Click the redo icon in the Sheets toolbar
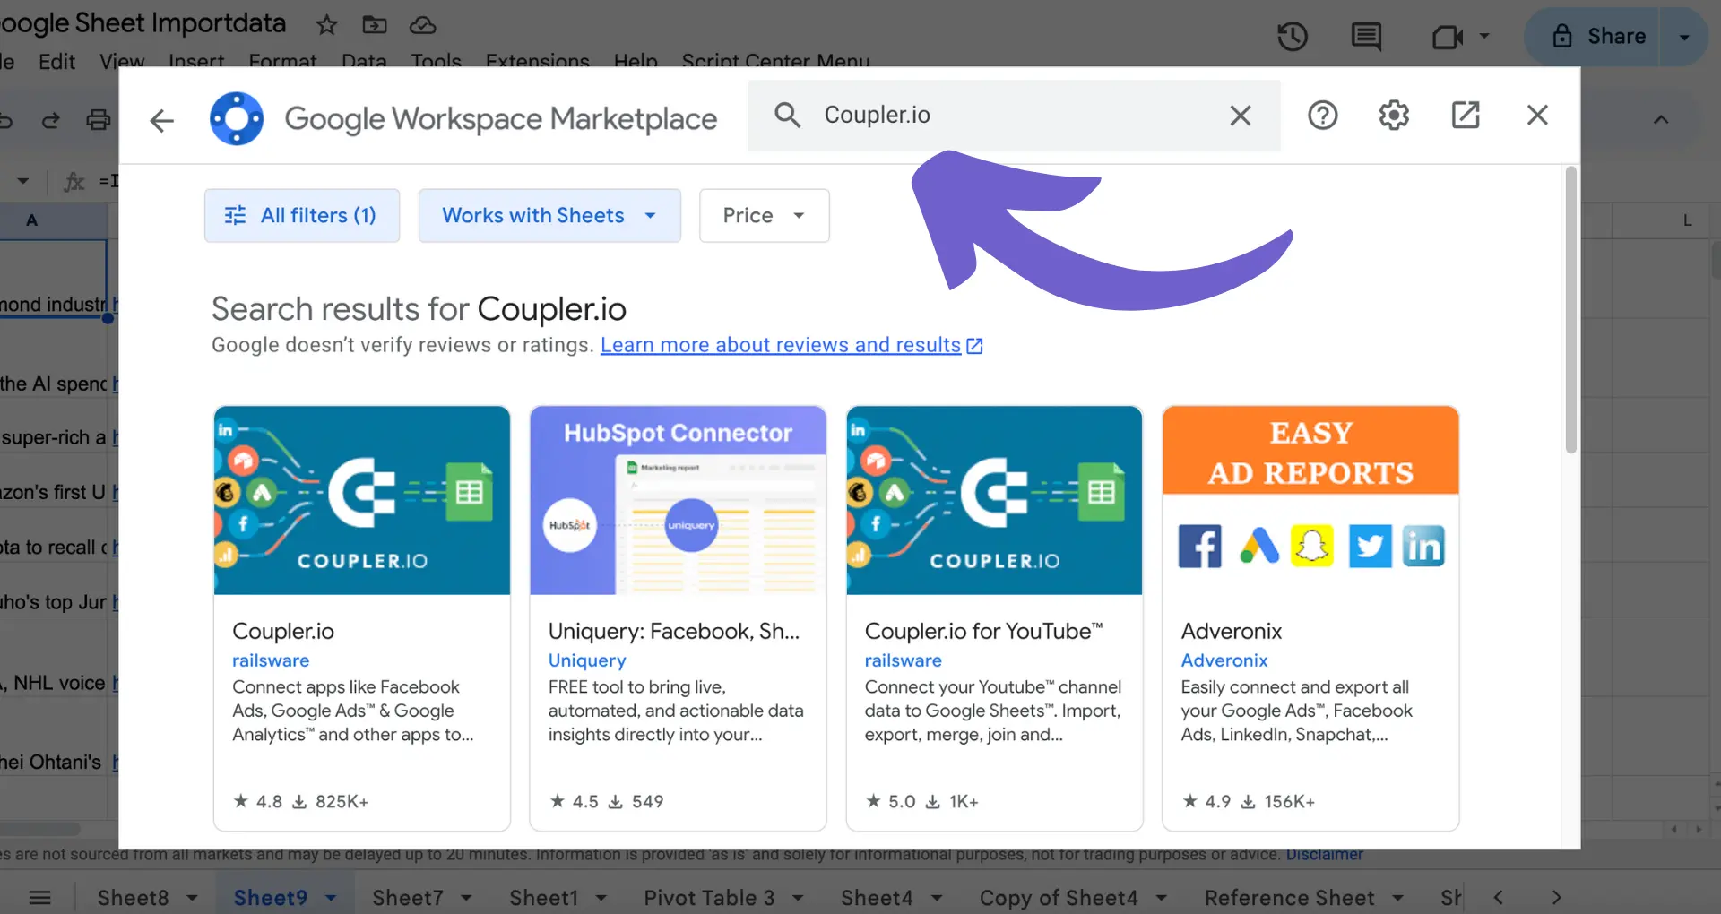The image size is (1721, 914). click(x=50, y=120)
